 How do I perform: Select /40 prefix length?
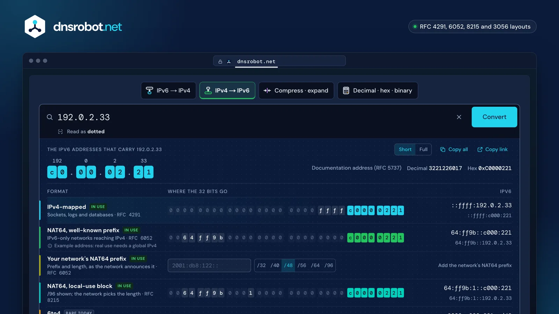[275, 266]
